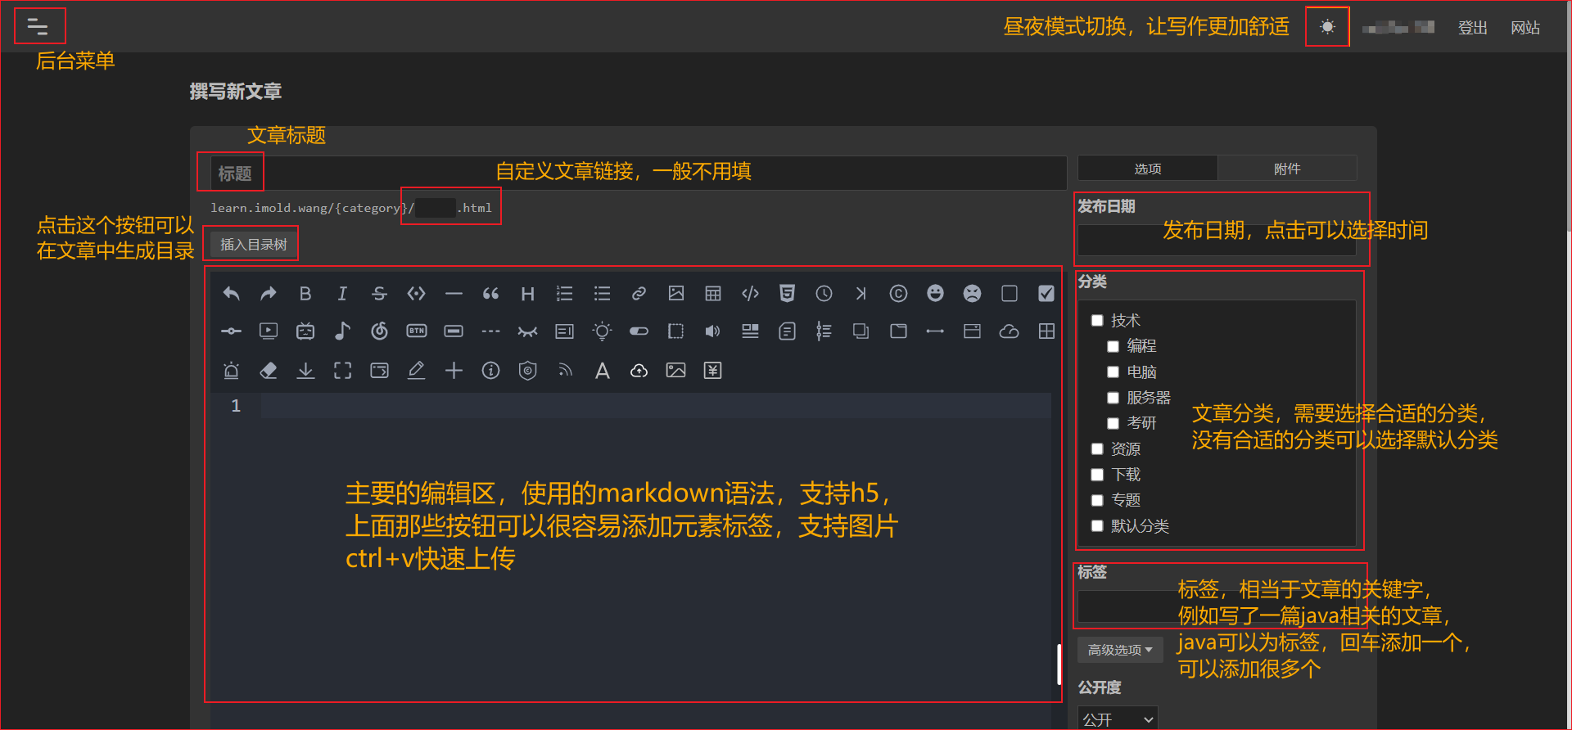Click the 发布日期 date input

tap(1217, 240)
